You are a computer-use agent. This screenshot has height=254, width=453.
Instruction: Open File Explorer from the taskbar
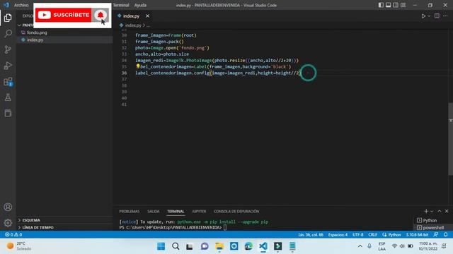click(219, 246)
